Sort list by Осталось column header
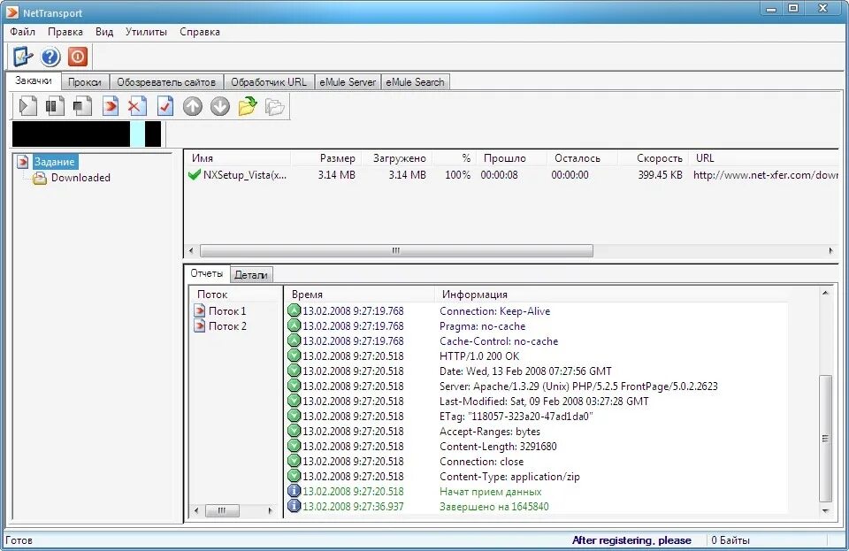This screenshot has height=551, width=849. coord(582,158)
